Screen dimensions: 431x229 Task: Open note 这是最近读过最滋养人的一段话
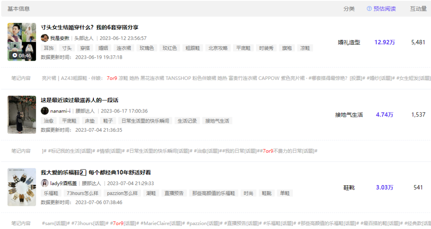click(79, 100)
